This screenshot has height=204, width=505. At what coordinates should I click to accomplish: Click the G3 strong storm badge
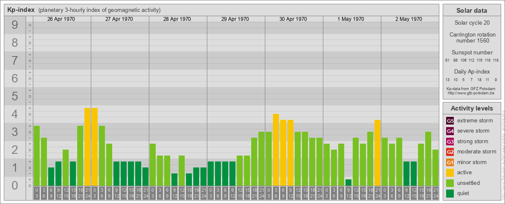(x=450, y=142)
